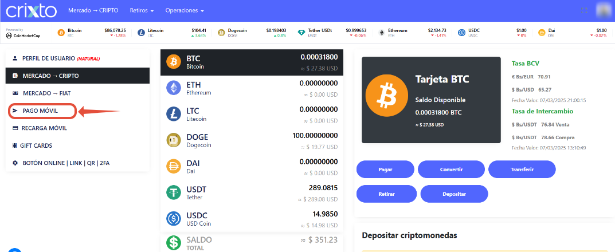Screen dimensions: 615x252
Task: Click the Retirar button
Action: [387, 194]
